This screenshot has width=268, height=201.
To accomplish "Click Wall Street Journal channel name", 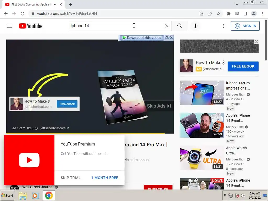I will [x=38, y=187].
